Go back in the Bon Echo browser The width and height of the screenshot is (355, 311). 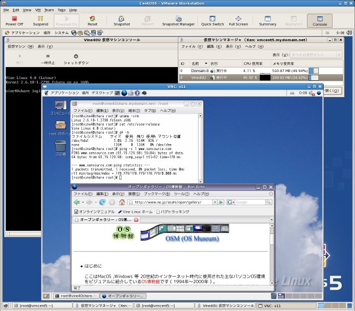pyautogui.click(x=77, y=202)
